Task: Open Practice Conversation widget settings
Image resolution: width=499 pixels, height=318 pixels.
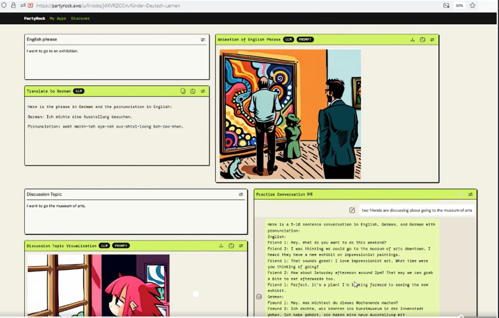Action: (x=470, y=194)
